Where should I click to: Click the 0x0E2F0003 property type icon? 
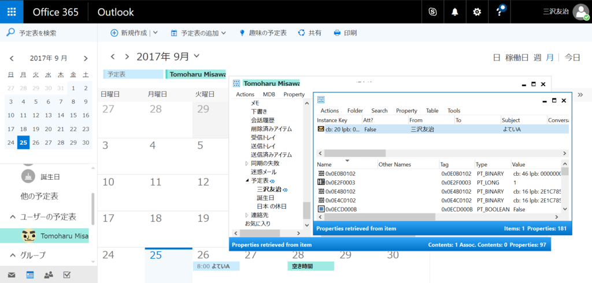pos(321,183)
